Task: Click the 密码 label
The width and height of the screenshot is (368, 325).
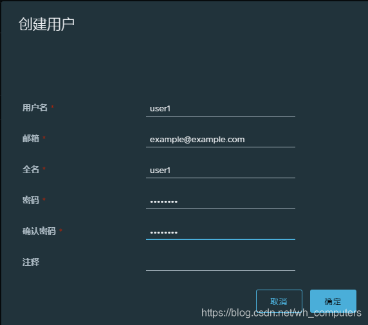Action: click(31, 200)
